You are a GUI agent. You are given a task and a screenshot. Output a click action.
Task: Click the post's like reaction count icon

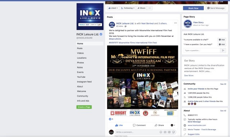pos(110,119)
